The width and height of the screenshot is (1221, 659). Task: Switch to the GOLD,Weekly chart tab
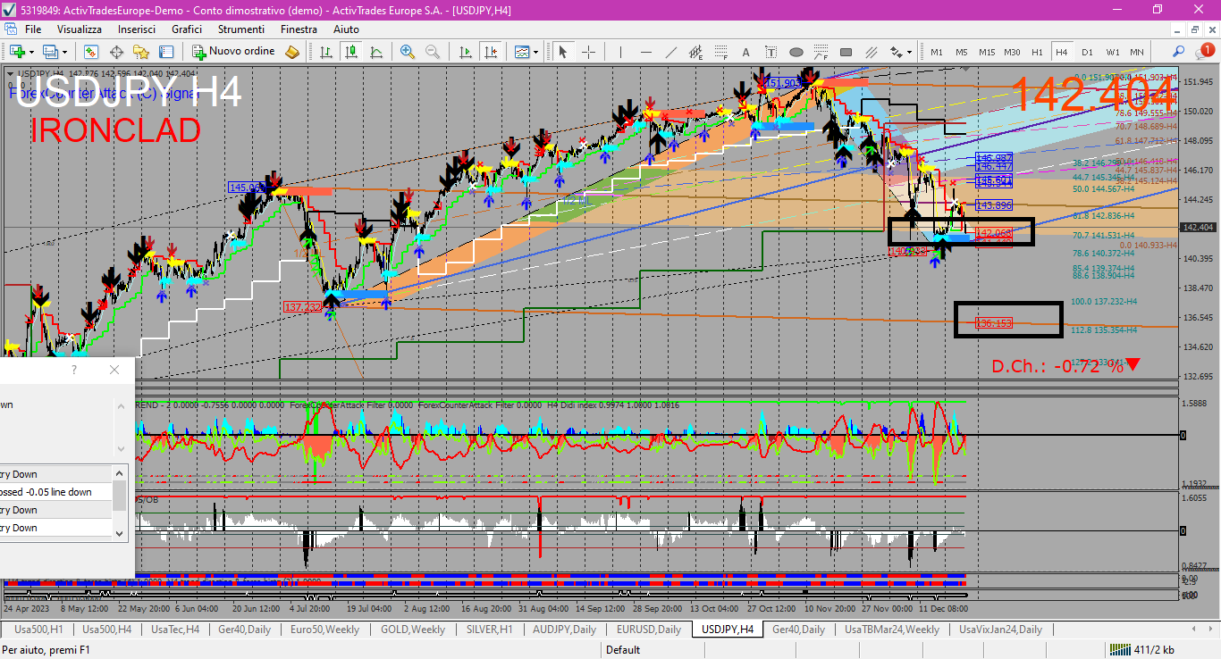tap(413, 630)
